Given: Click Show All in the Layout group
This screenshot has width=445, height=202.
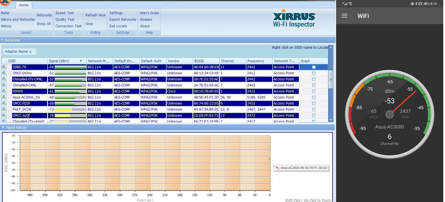Looking at the screenshot, I should (x=44, y=24).
